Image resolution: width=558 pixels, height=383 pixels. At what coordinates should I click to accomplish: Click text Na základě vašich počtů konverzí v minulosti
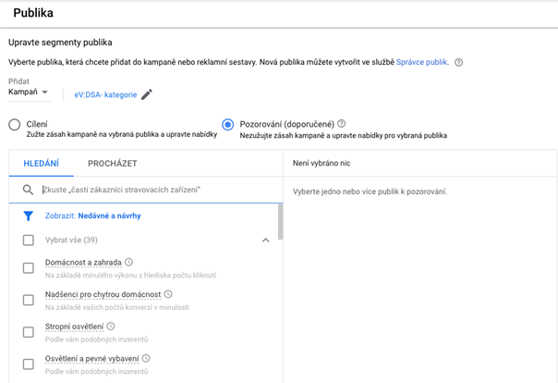[x=117, y=307]
